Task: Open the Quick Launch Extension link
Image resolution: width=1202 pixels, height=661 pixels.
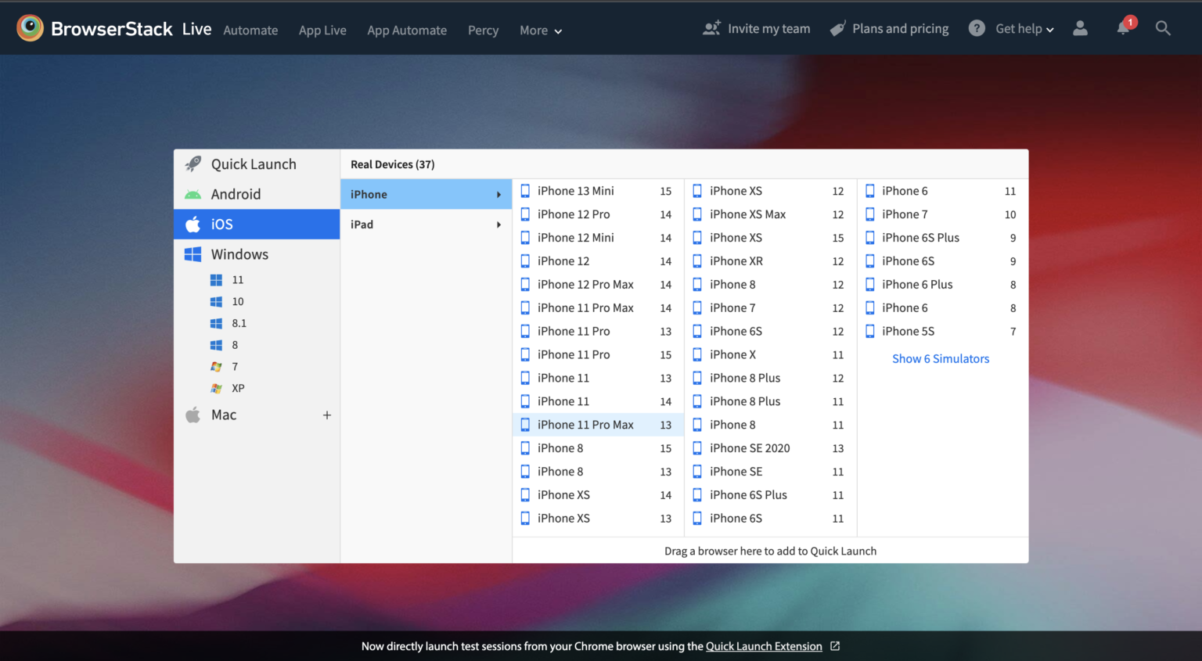Action: [763, 646]
